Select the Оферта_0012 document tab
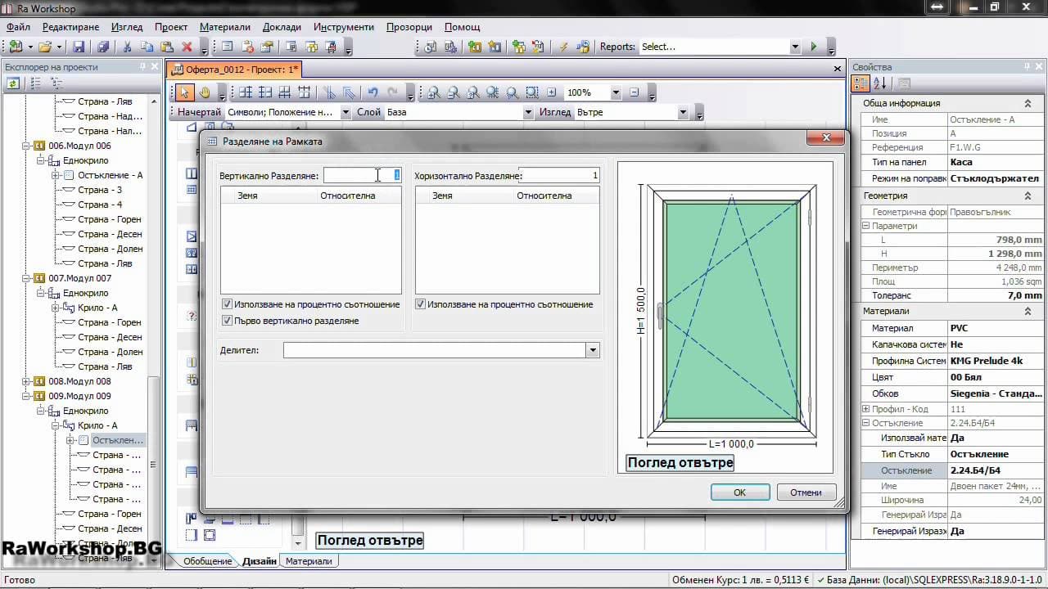Screen dimensions: 1048x589 (x=236, y=70)
